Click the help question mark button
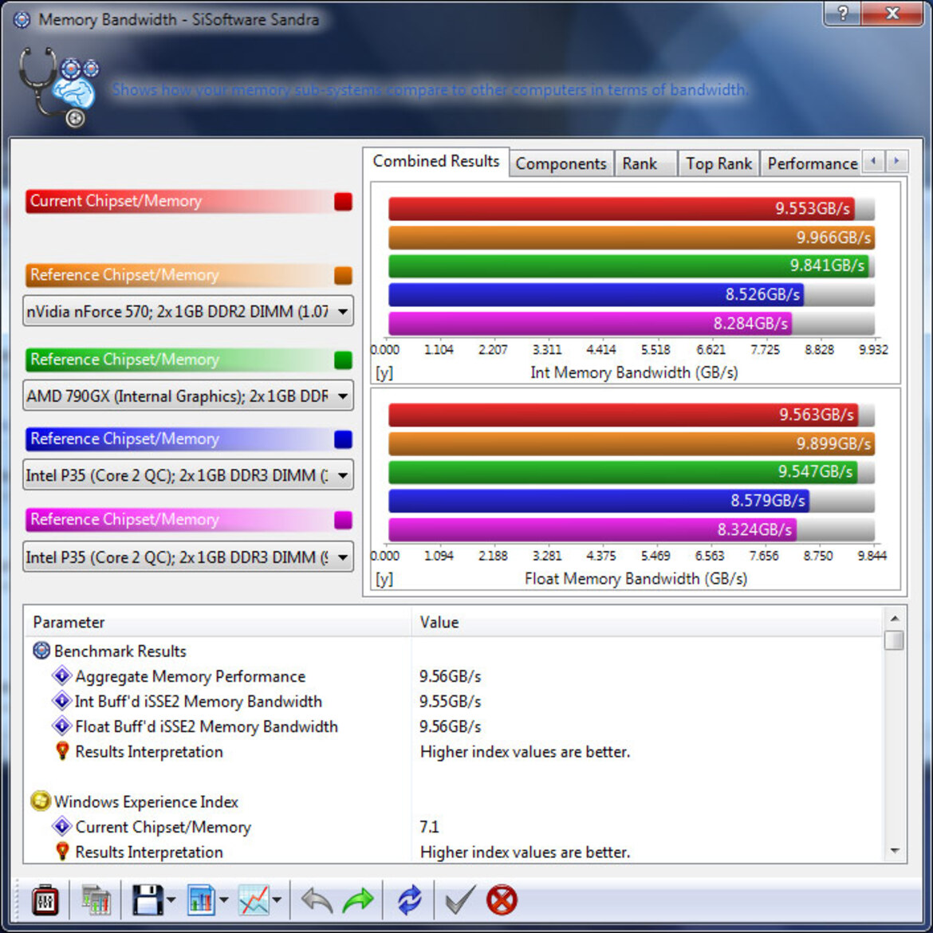This screenshot has width=933, height=933. [x=843, y=13]
